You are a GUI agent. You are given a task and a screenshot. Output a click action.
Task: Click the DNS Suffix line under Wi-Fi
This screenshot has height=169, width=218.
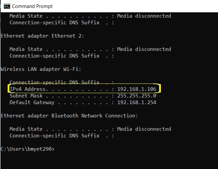[x=54, y=83]
